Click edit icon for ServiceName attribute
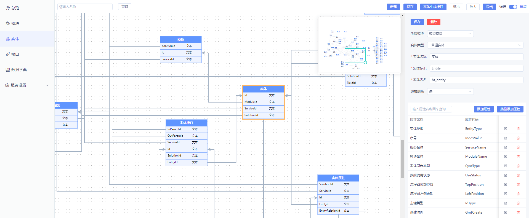529x218 pixels. pos(506,147)
